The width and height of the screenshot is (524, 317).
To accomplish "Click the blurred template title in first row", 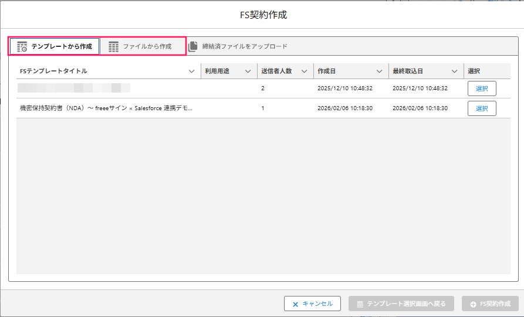I will coord(74,88).
